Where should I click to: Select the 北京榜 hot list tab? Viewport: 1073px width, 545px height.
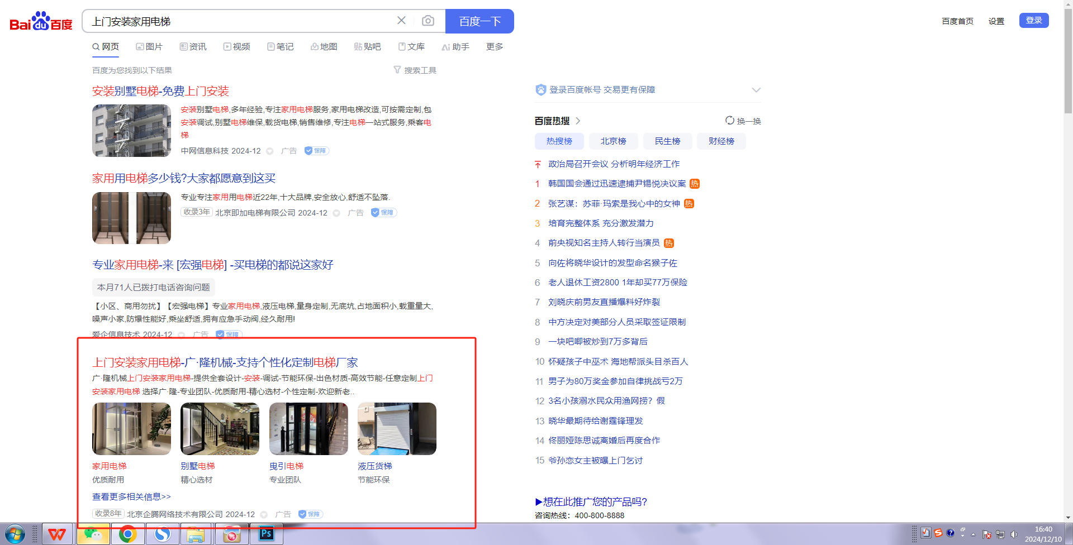pyautogui.click(x=613, y=141)
